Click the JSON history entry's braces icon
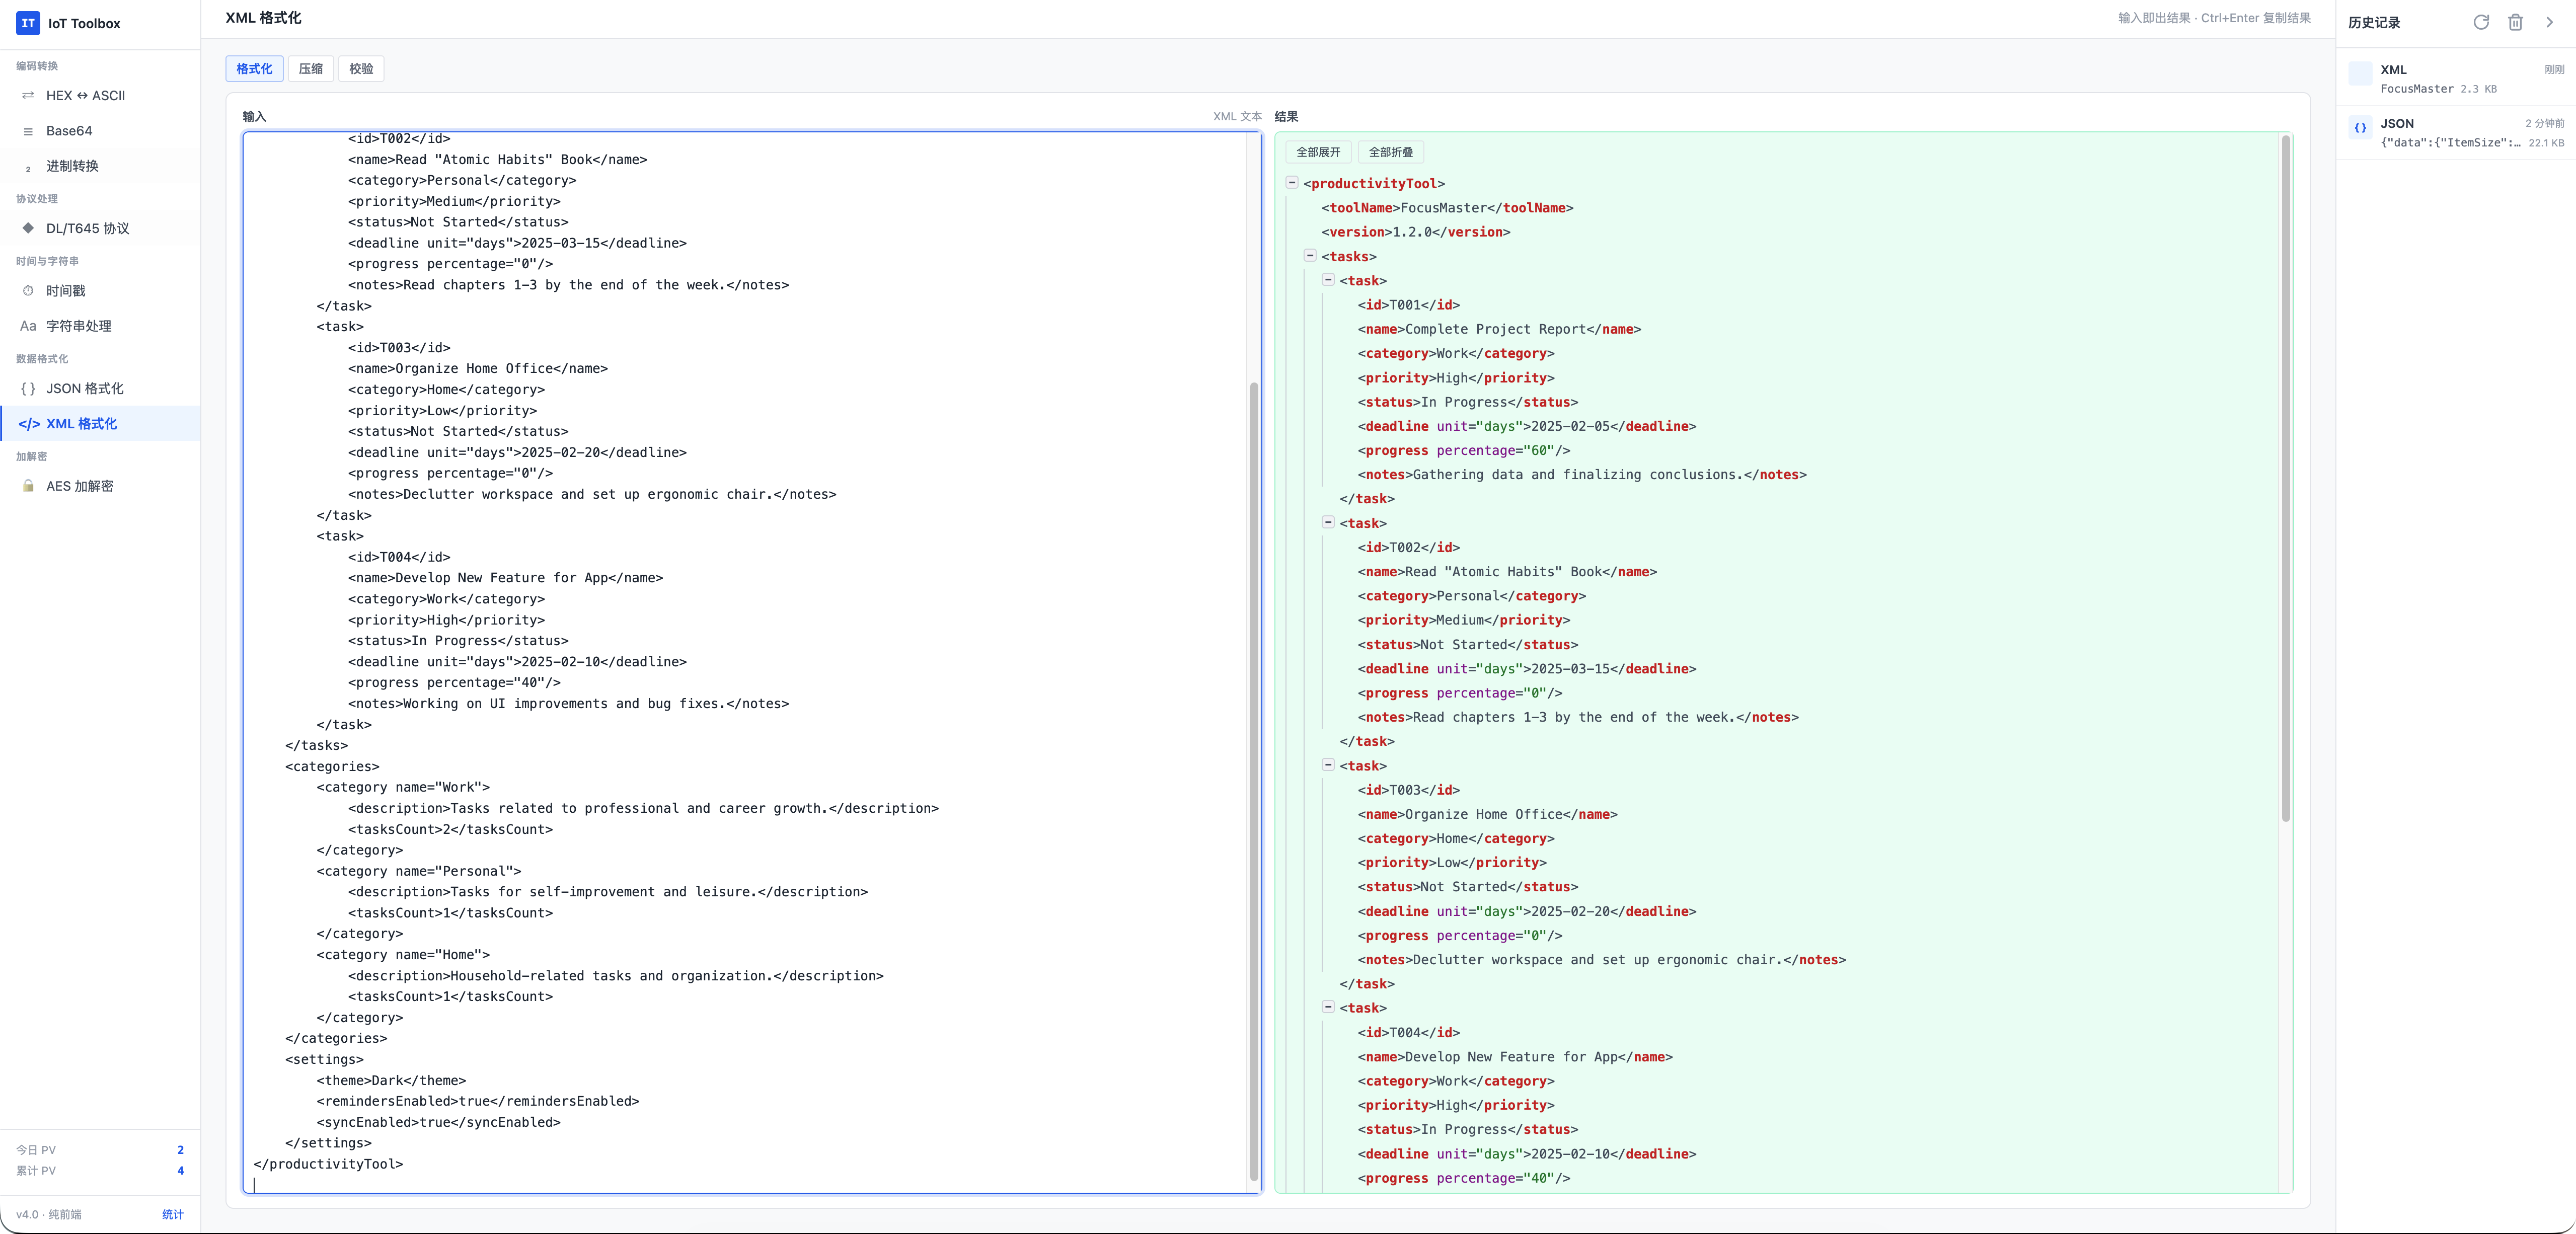This screenshot has width=2576, height=1234. [2360, 128]
